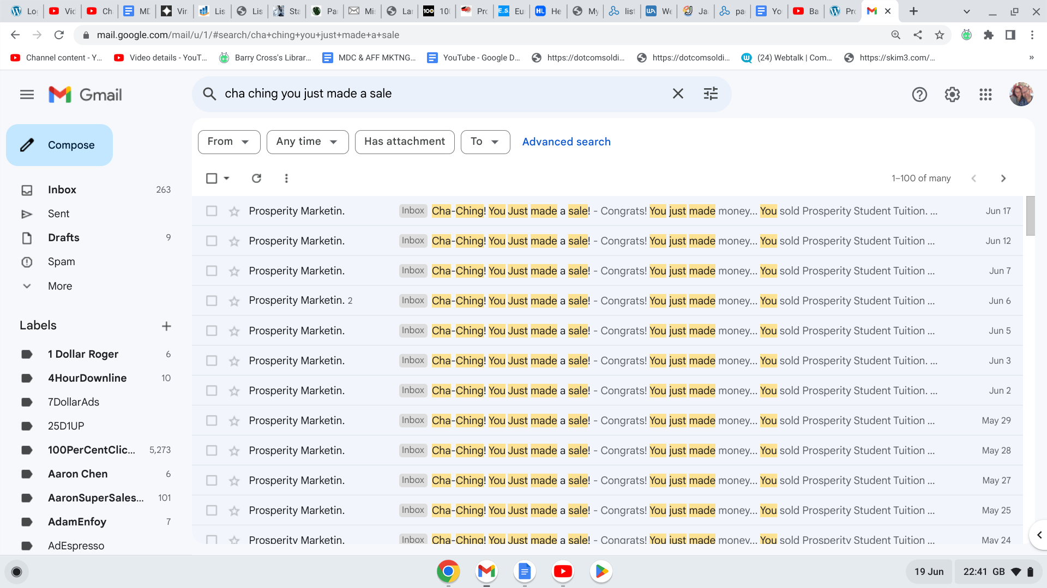Image resolution: width=1047 pixels, height=588 pixels.
Task: Expand the More section in sidebar
Action: 59,286
